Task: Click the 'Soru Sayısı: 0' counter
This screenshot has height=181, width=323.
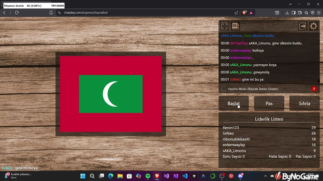Action: pyautogui.click(x=234, y=156)
